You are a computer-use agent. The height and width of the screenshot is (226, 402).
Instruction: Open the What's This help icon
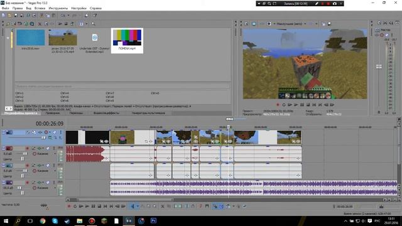click(95, 15)
